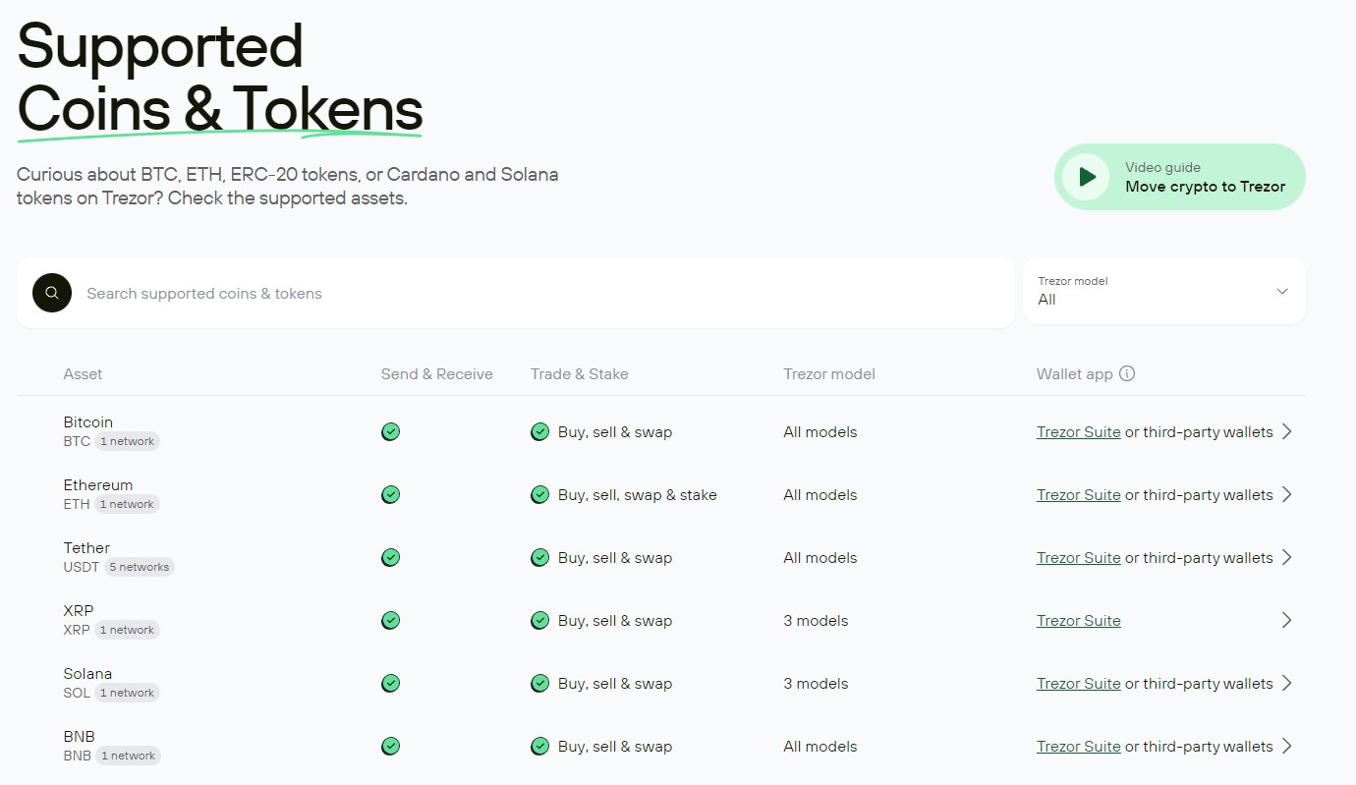This screenshot has height=785, width=1356.
Task: Click "Buy, sell & swap" in XRP row
Action: pos(615,621)
